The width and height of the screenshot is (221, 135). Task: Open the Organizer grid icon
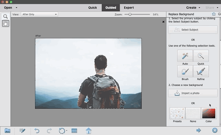[74, 131]
